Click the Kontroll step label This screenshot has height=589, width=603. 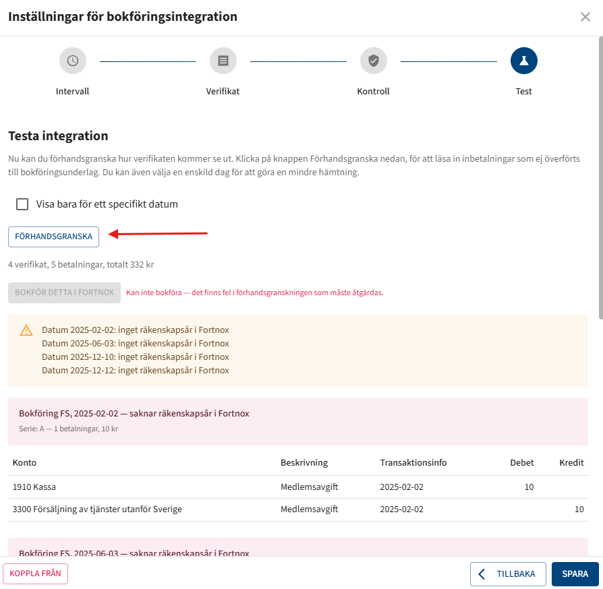[373, 92]
